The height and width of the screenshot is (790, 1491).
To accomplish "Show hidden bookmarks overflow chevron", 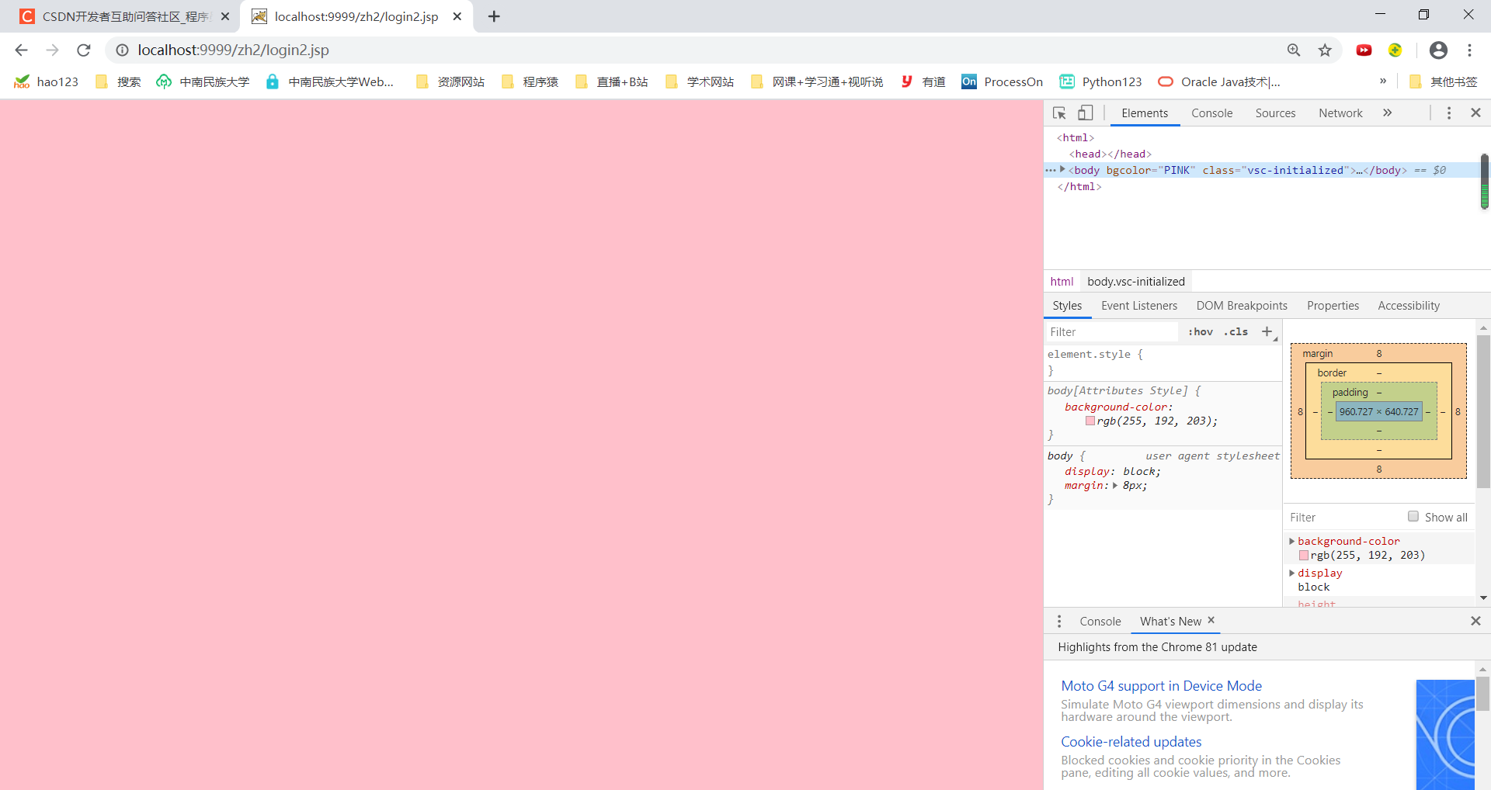I will [1383, 81].
